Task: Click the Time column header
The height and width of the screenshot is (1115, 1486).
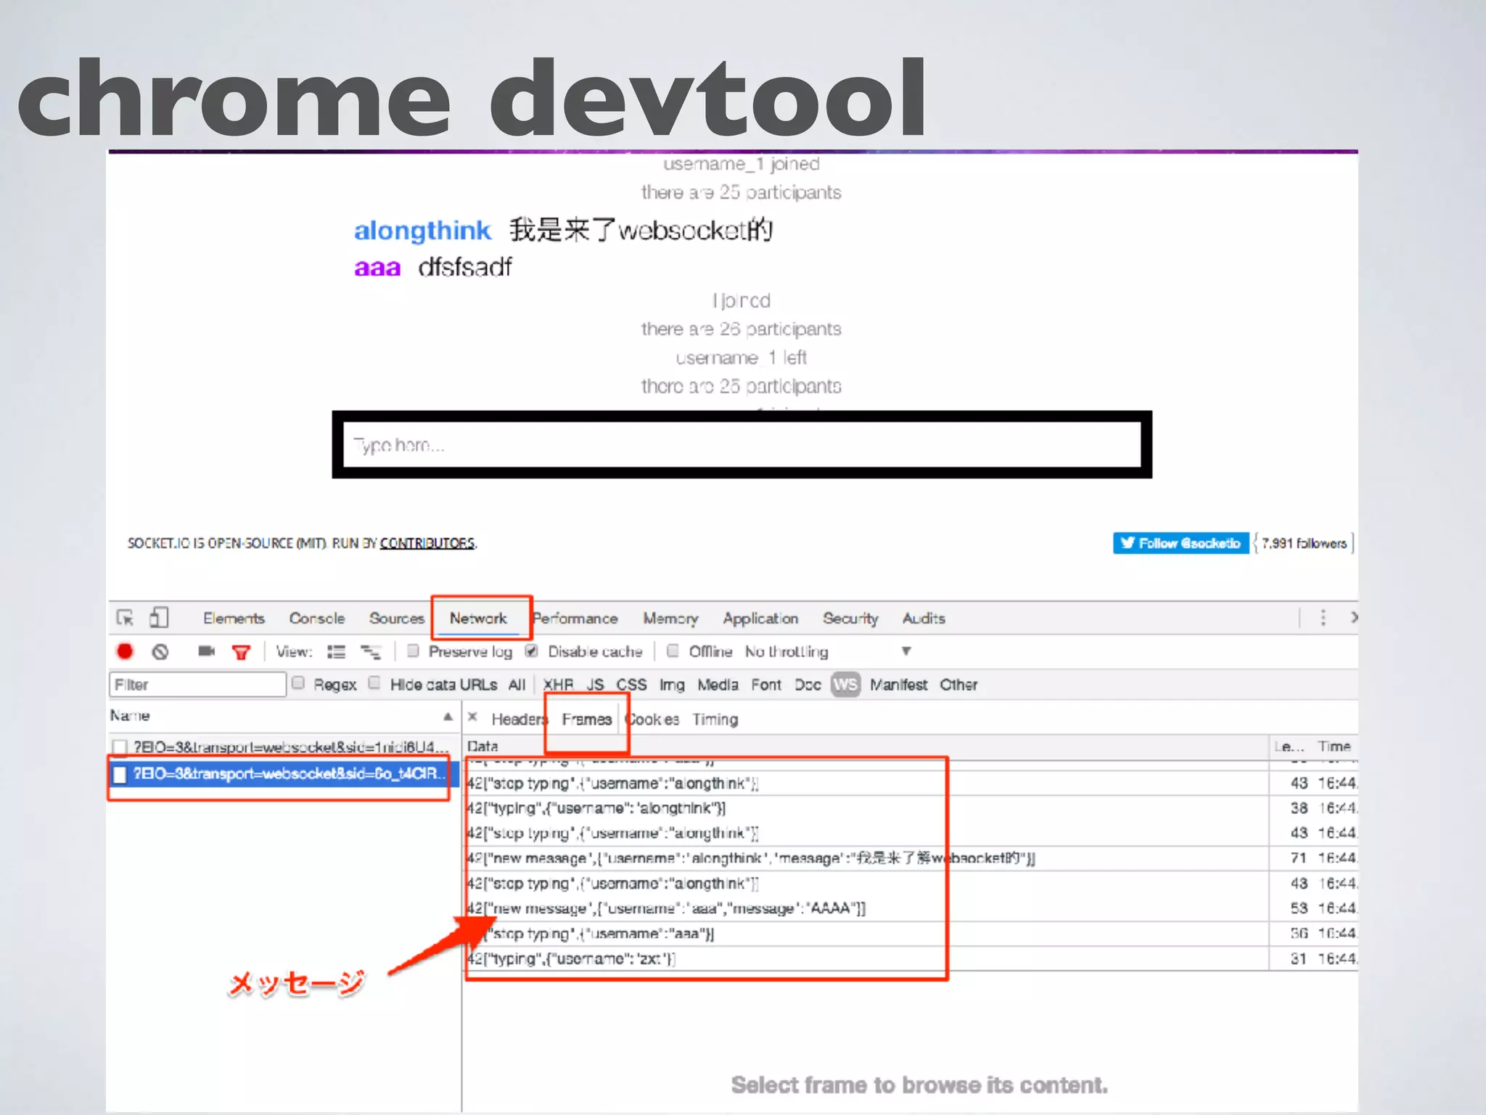Action: pyautogui.click(x=1335, y=746)
